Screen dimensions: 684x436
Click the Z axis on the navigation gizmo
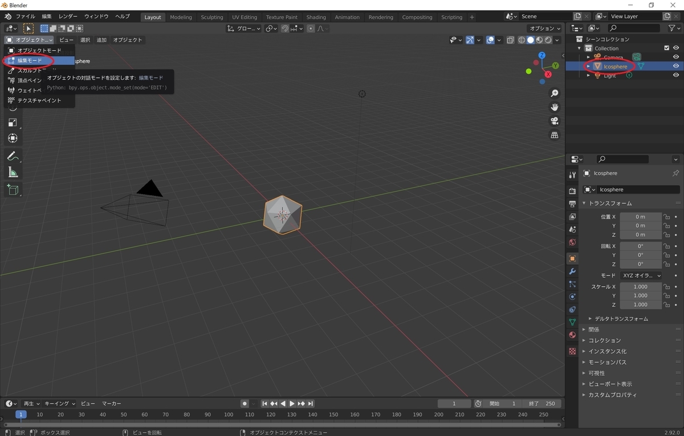pyautogui.click(x=541, y=55)
